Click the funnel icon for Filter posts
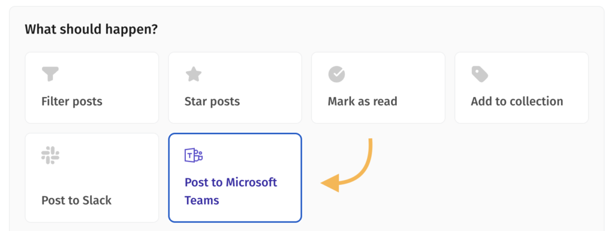Screen dimensions: 614x231 [50, 74]
